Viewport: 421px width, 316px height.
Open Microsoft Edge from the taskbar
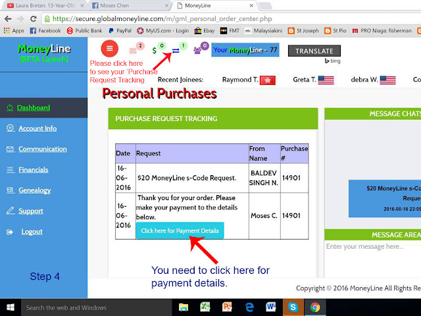249,307
